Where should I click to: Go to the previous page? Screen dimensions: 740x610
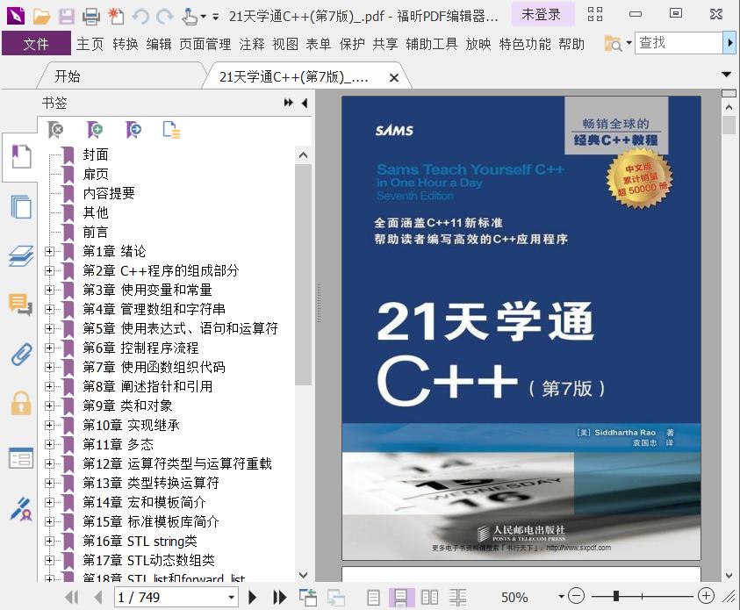[x=97, y=597]
